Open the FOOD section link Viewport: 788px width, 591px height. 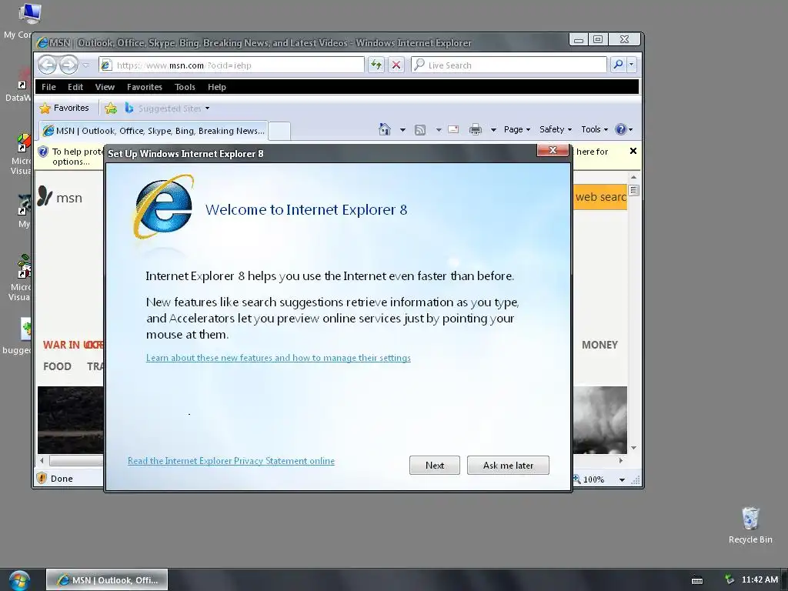click(x=57, y=366)
